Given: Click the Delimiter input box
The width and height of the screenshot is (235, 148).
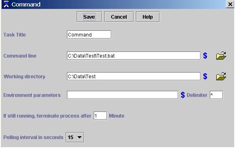Looking at the screenshot, I should click(x=216, y=95).
